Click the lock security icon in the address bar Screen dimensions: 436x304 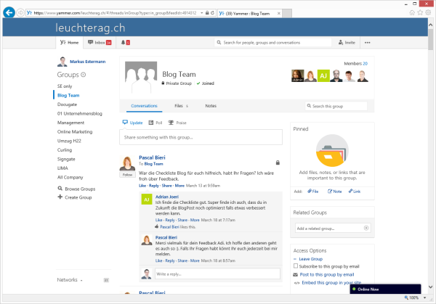tap(207, 13)
